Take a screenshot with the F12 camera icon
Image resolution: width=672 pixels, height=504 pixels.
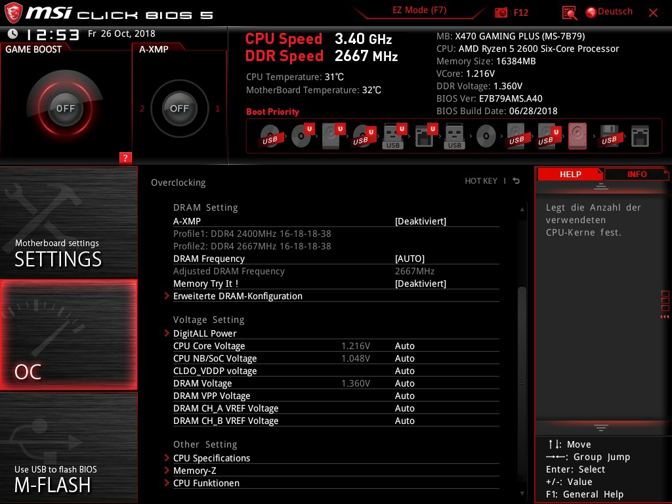501,12
